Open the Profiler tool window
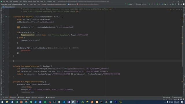This screenshot has width=185, height=104. [41, 97]
